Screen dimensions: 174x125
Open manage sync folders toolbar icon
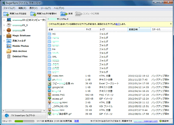(x=33, y=14)
